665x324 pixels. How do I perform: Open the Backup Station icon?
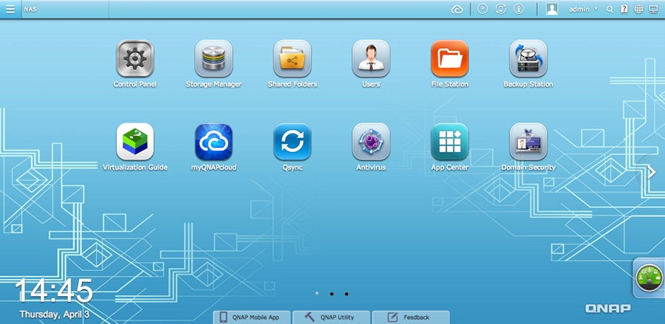(x=528, y=59)
